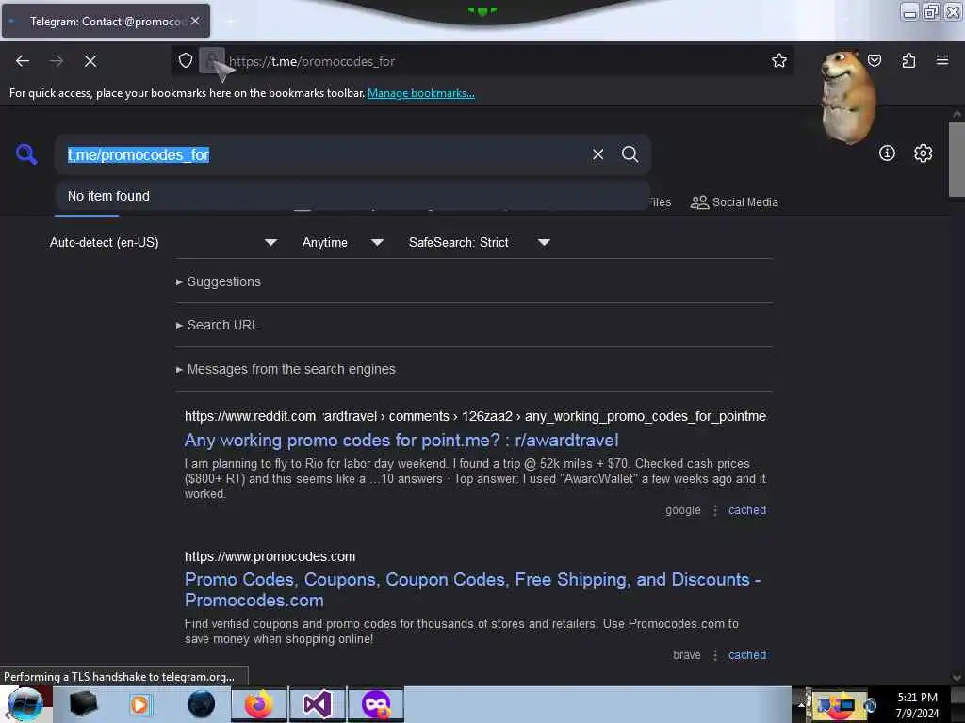The height and width of the screenshot is (723, 965).
Task: Click the https://www.promocodes.com URL text
Action: [270, 556]
